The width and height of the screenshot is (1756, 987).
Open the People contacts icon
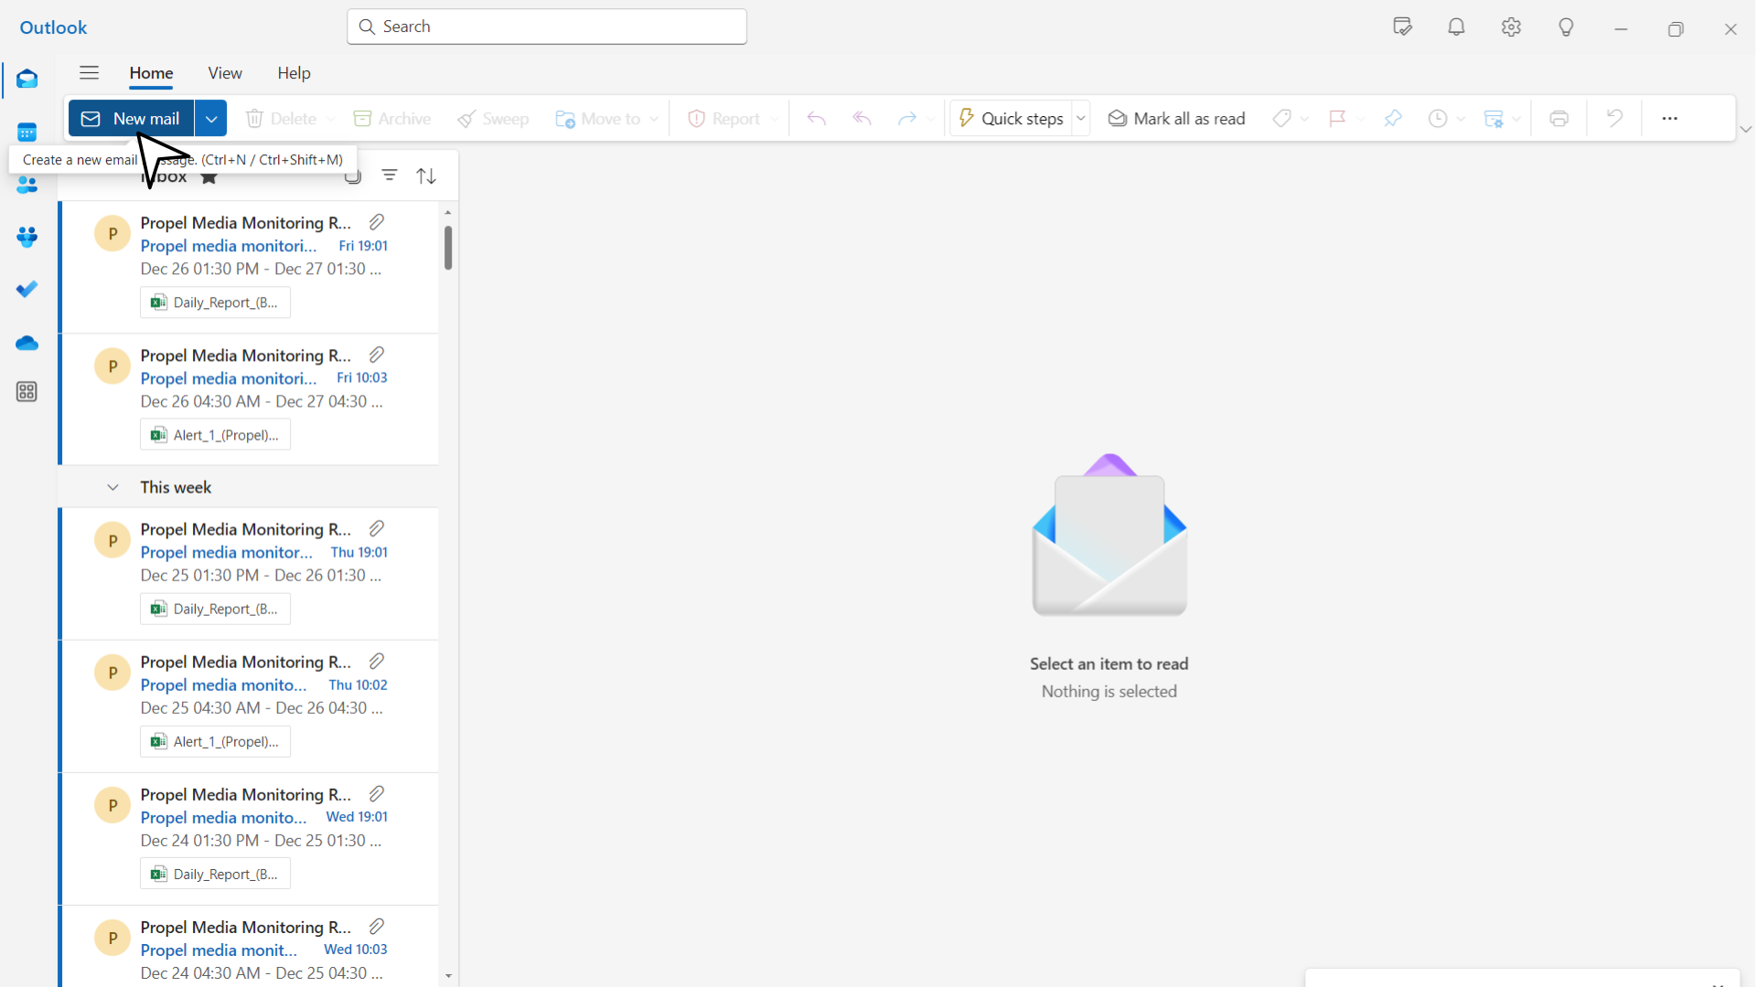click(x=27, y=186)
